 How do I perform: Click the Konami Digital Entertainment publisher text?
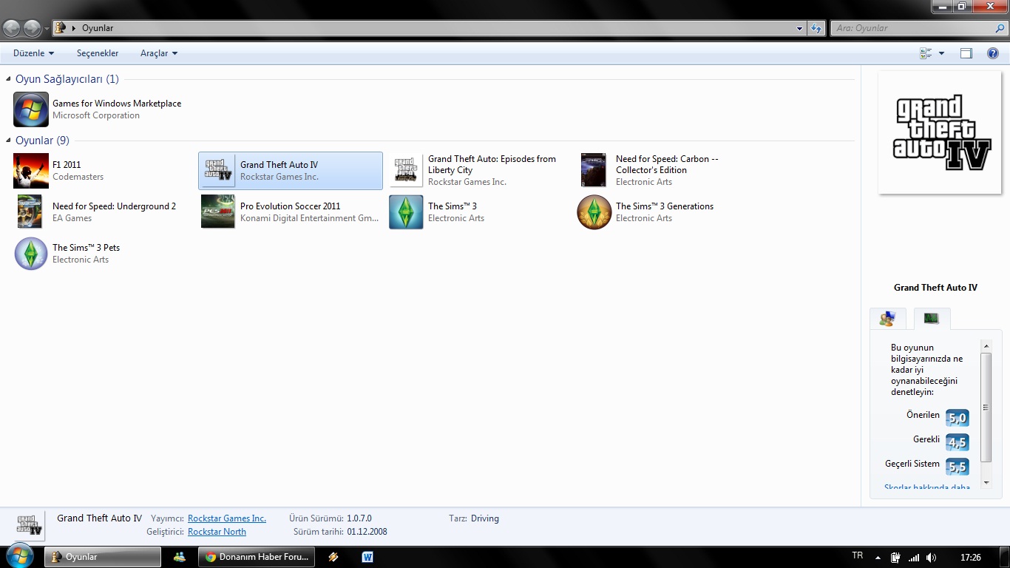point(310,218)
